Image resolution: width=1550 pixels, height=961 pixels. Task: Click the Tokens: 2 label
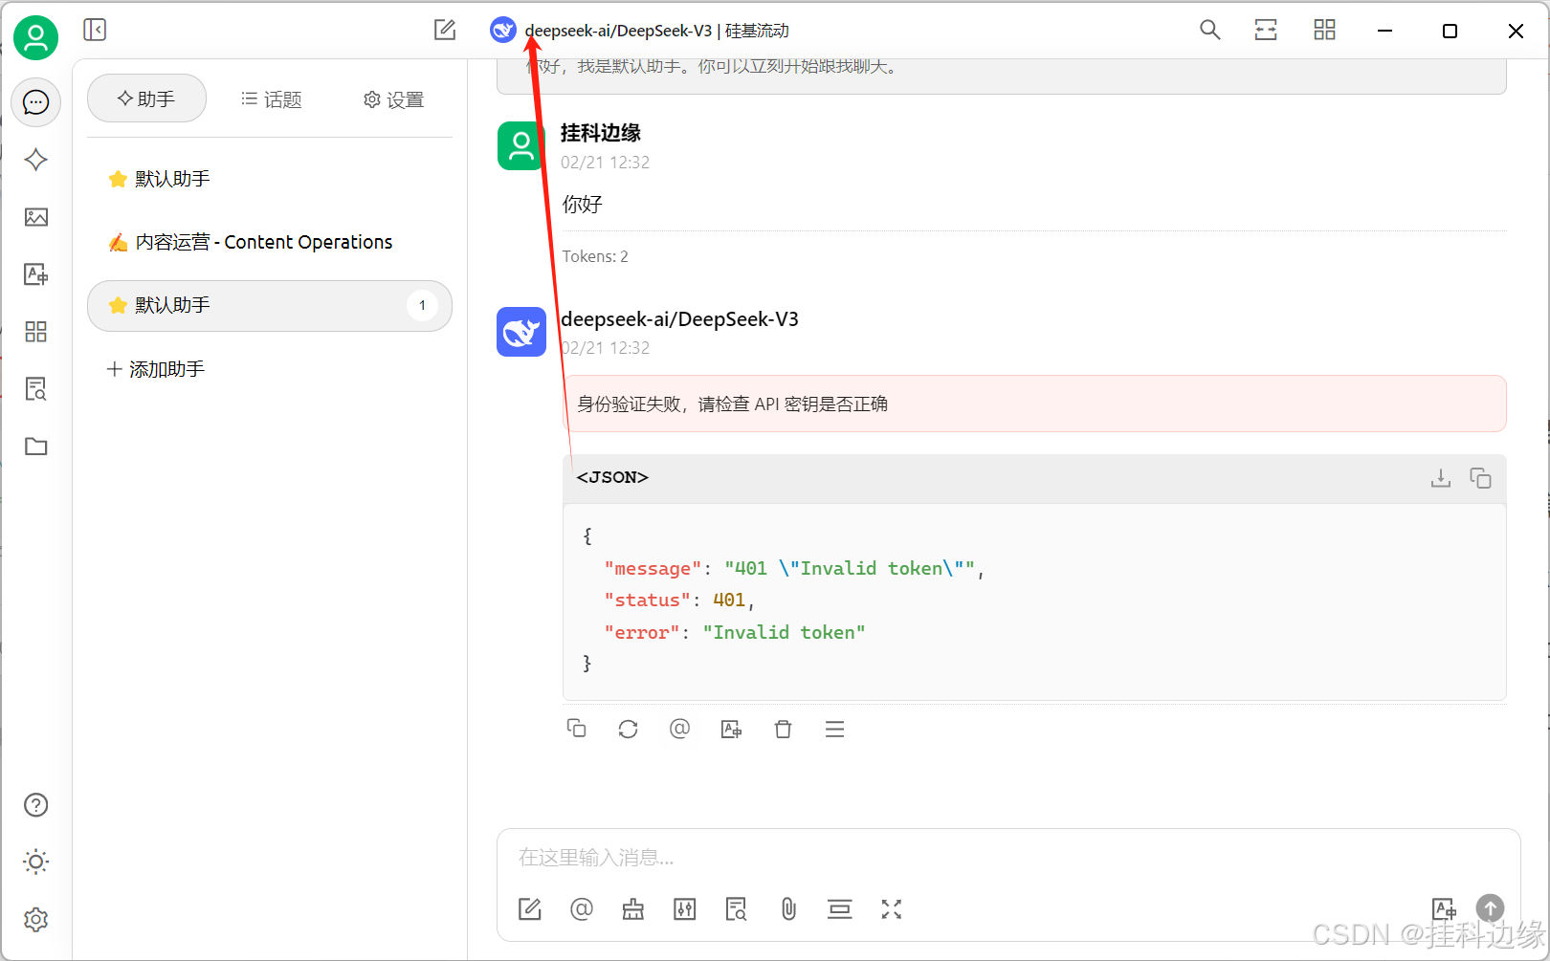coord(595,256)
